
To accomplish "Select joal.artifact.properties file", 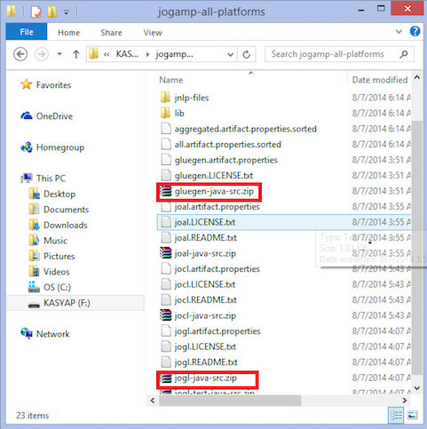I will tap(217, 207).
